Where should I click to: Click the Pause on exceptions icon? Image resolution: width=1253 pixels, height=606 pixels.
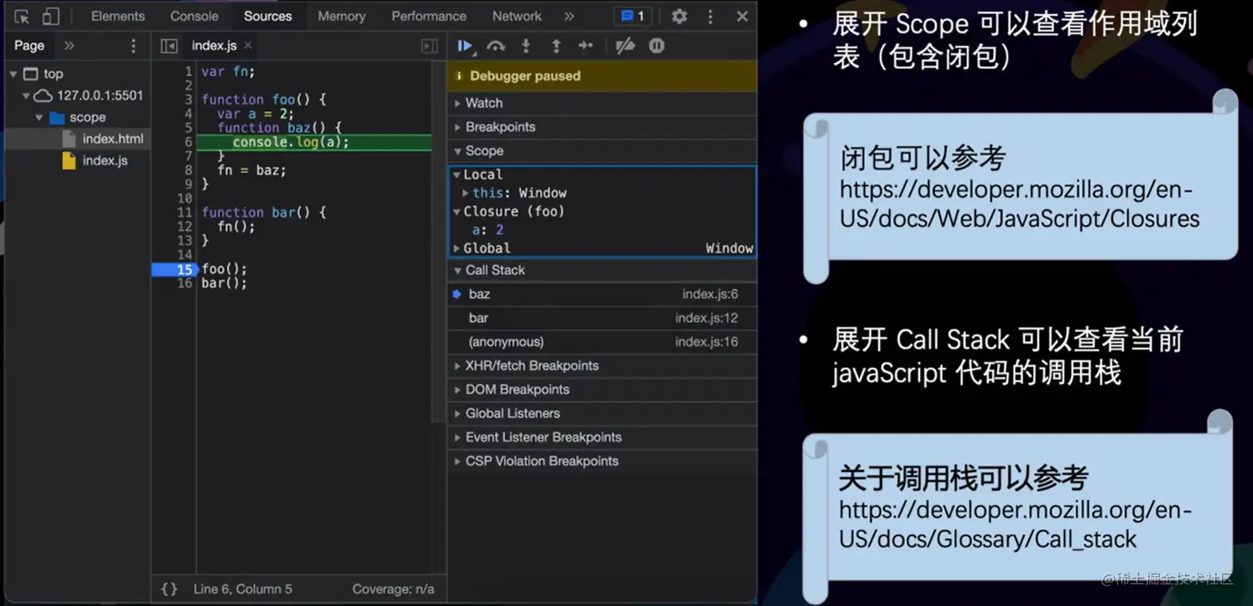click(656, 46)
